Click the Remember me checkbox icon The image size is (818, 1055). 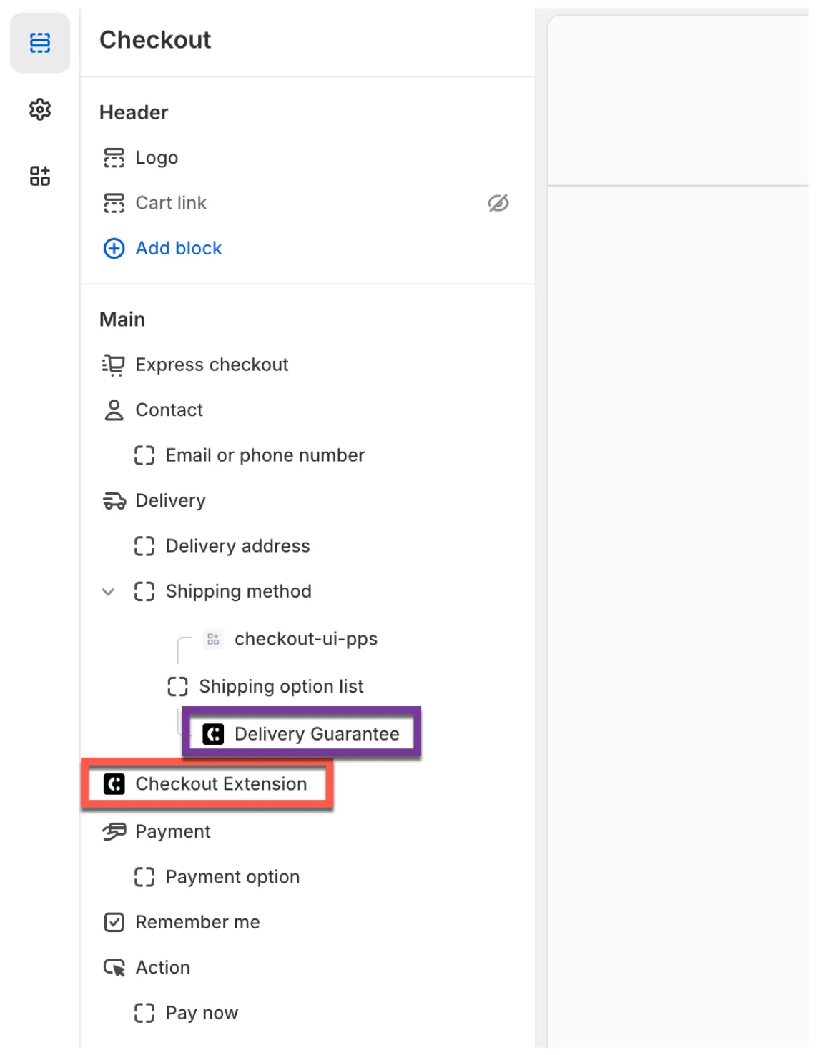(x=114, y=922)
